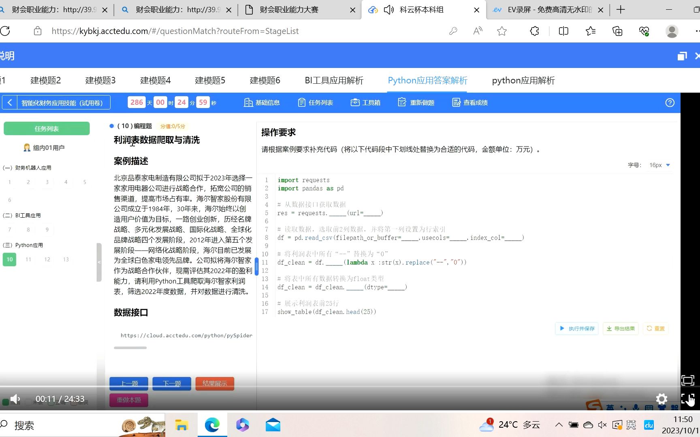Open the python应用解析 tab

pos(523,81)
